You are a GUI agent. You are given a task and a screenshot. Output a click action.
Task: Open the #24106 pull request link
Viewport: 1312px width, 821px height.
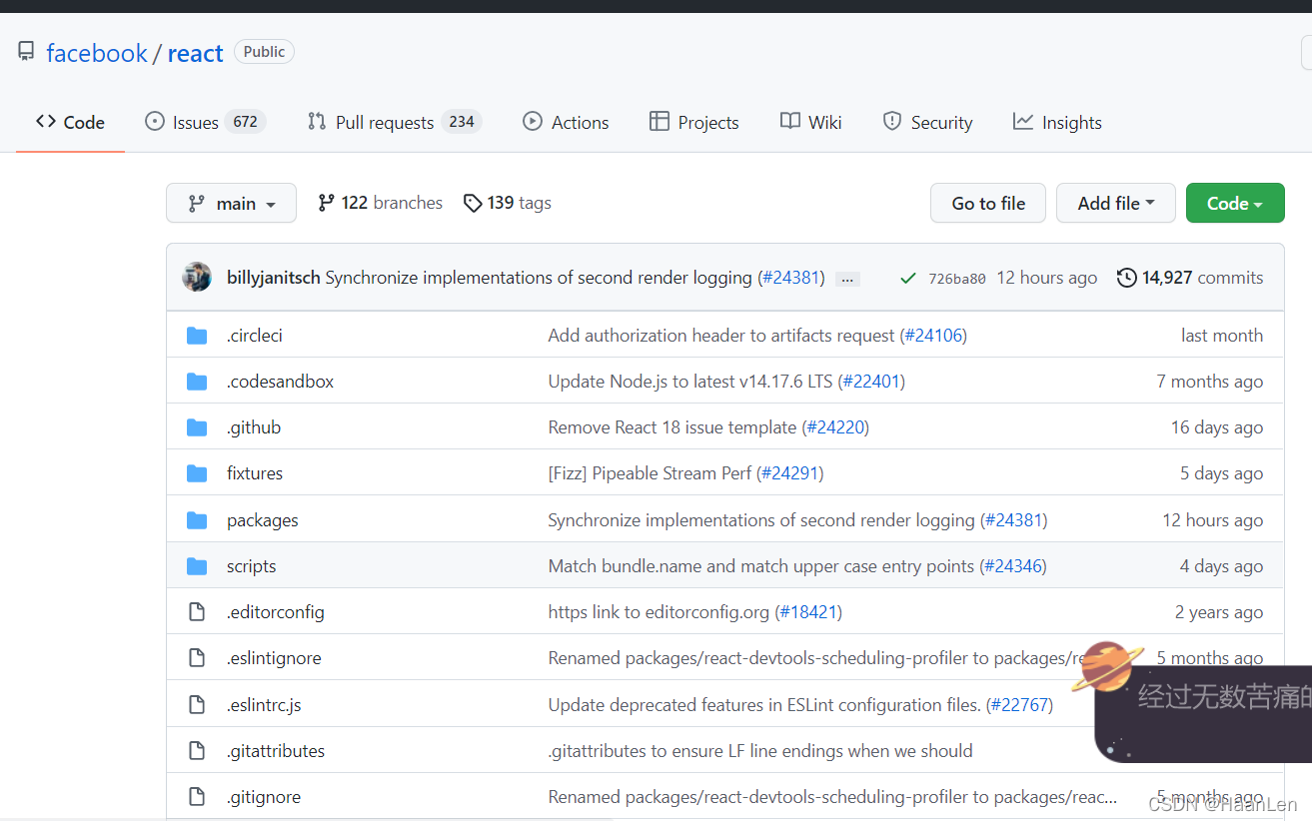[933, 336]
